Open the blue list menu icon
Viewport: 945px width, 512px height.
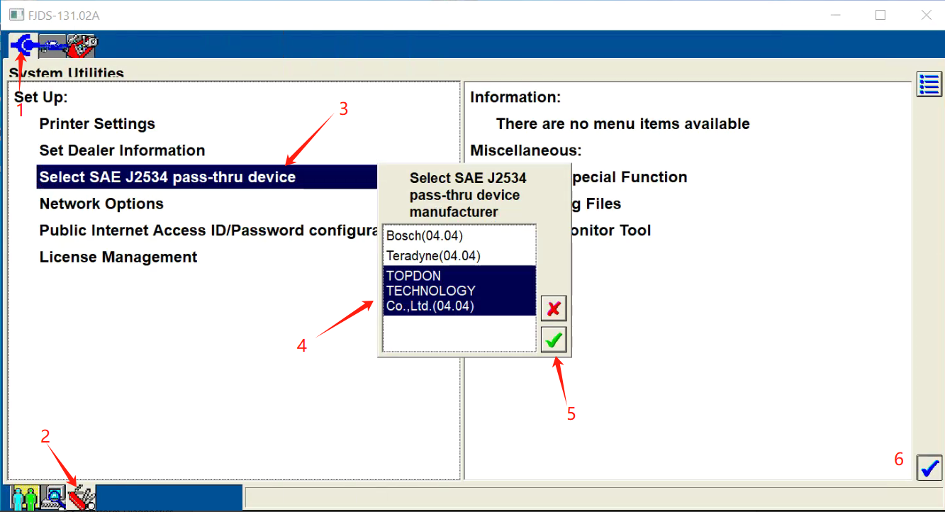[x=929, y=84]
